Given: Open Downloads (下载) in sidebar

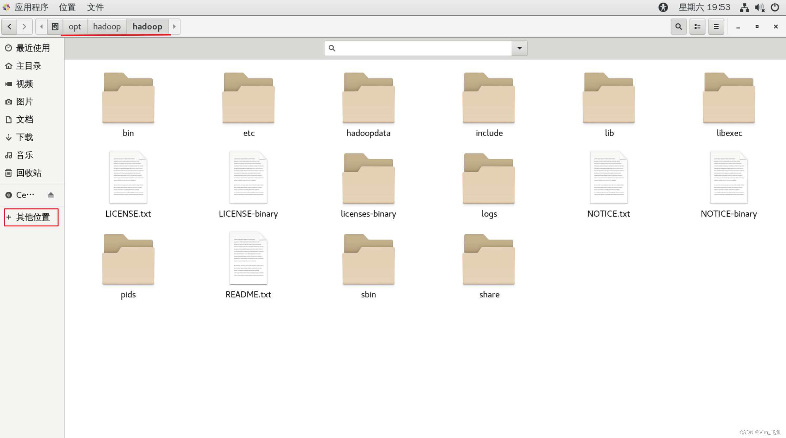Looking at the screenshot, I should [x=32, y=137].
